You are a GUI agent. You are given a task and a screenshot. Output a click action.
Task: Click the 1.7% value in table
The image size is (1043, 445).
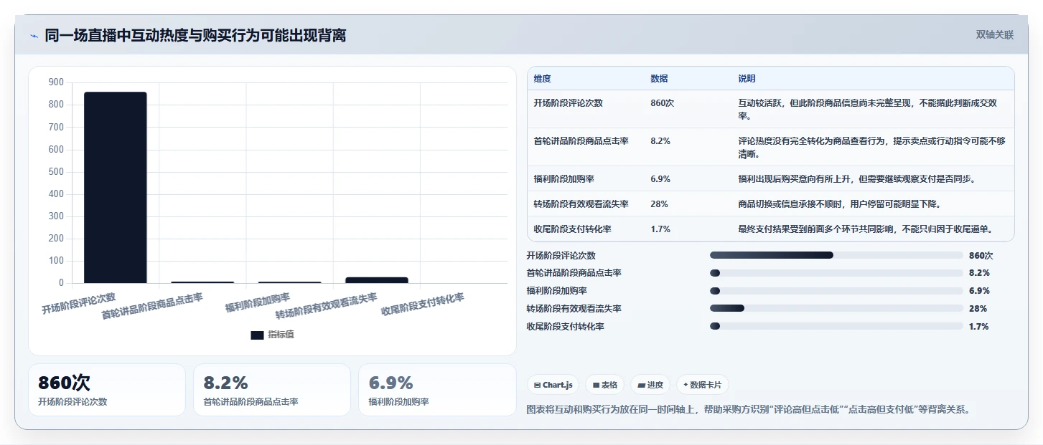click(x=660, y=229)
